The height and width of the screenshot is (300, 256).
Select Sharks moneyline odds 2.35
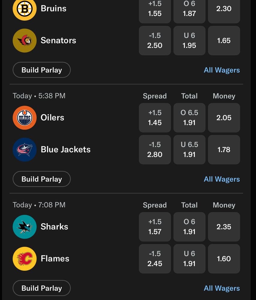click(x=224, y=227)
